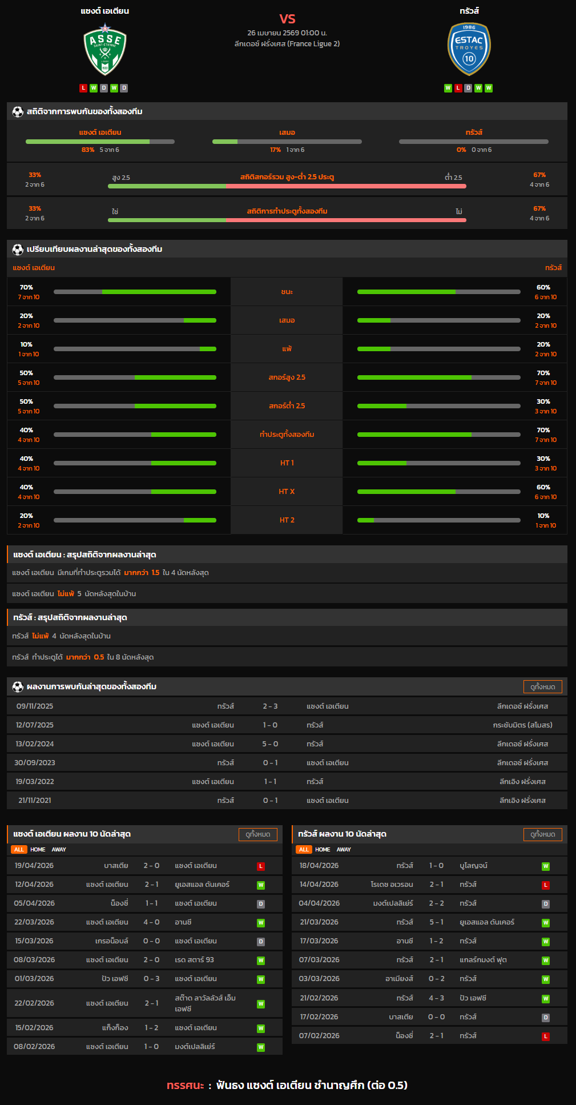
Task: Click soccer ball icon beside recent form comparison header
Action: (x=18, y=250)
